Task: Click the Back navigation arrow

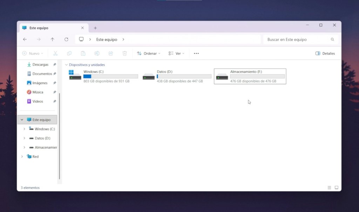Action: 25,40
